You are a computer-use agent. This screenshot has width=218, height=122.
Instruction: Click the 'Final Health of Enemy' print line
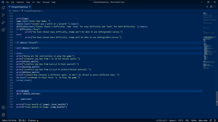click(x=42, y=107)
